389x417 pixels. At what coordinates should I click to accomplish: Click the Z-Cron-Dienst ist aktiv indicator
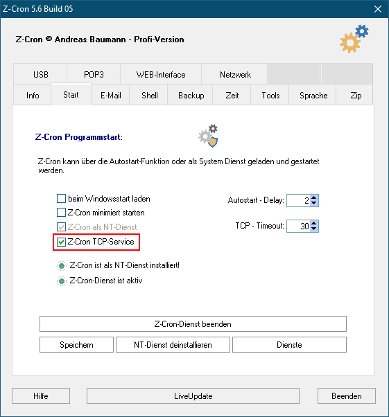pyautogui.click(x=62, y=281)
